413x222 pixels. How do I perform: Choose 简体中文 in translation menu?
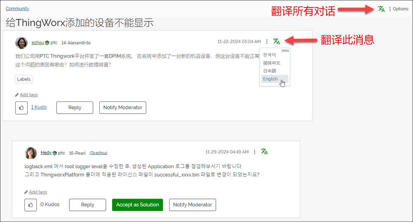tap(272, 63)
